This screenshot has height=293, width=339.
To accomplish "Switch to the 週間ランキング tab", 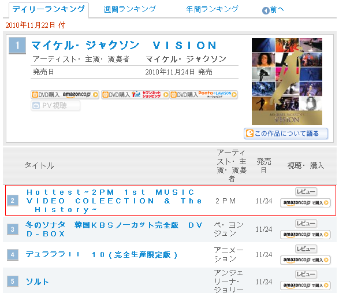I will click(x=129, y=9).
